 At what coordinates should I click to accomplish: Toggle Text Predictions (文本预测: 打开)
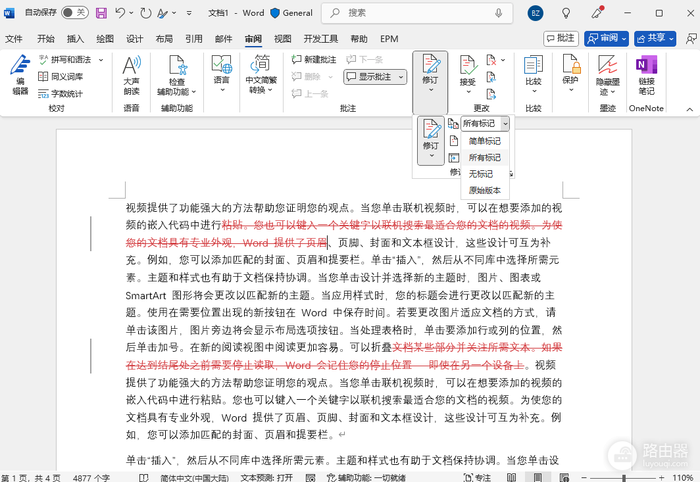tap(266, 477)
